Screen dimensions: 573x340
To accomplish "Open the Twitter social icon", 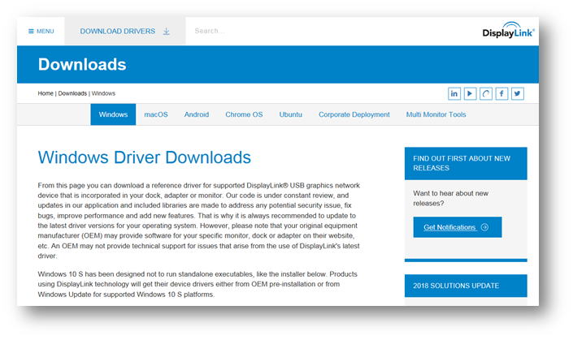I will [x=518, y=94].
